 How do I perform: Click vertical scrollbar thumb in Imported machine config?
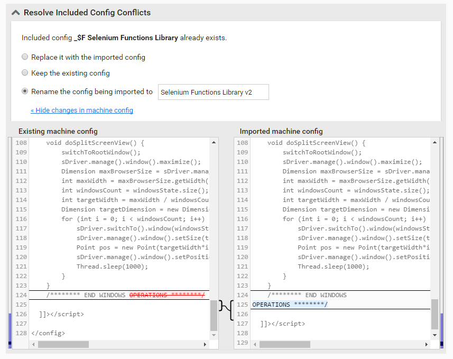(x=434, y=314)
